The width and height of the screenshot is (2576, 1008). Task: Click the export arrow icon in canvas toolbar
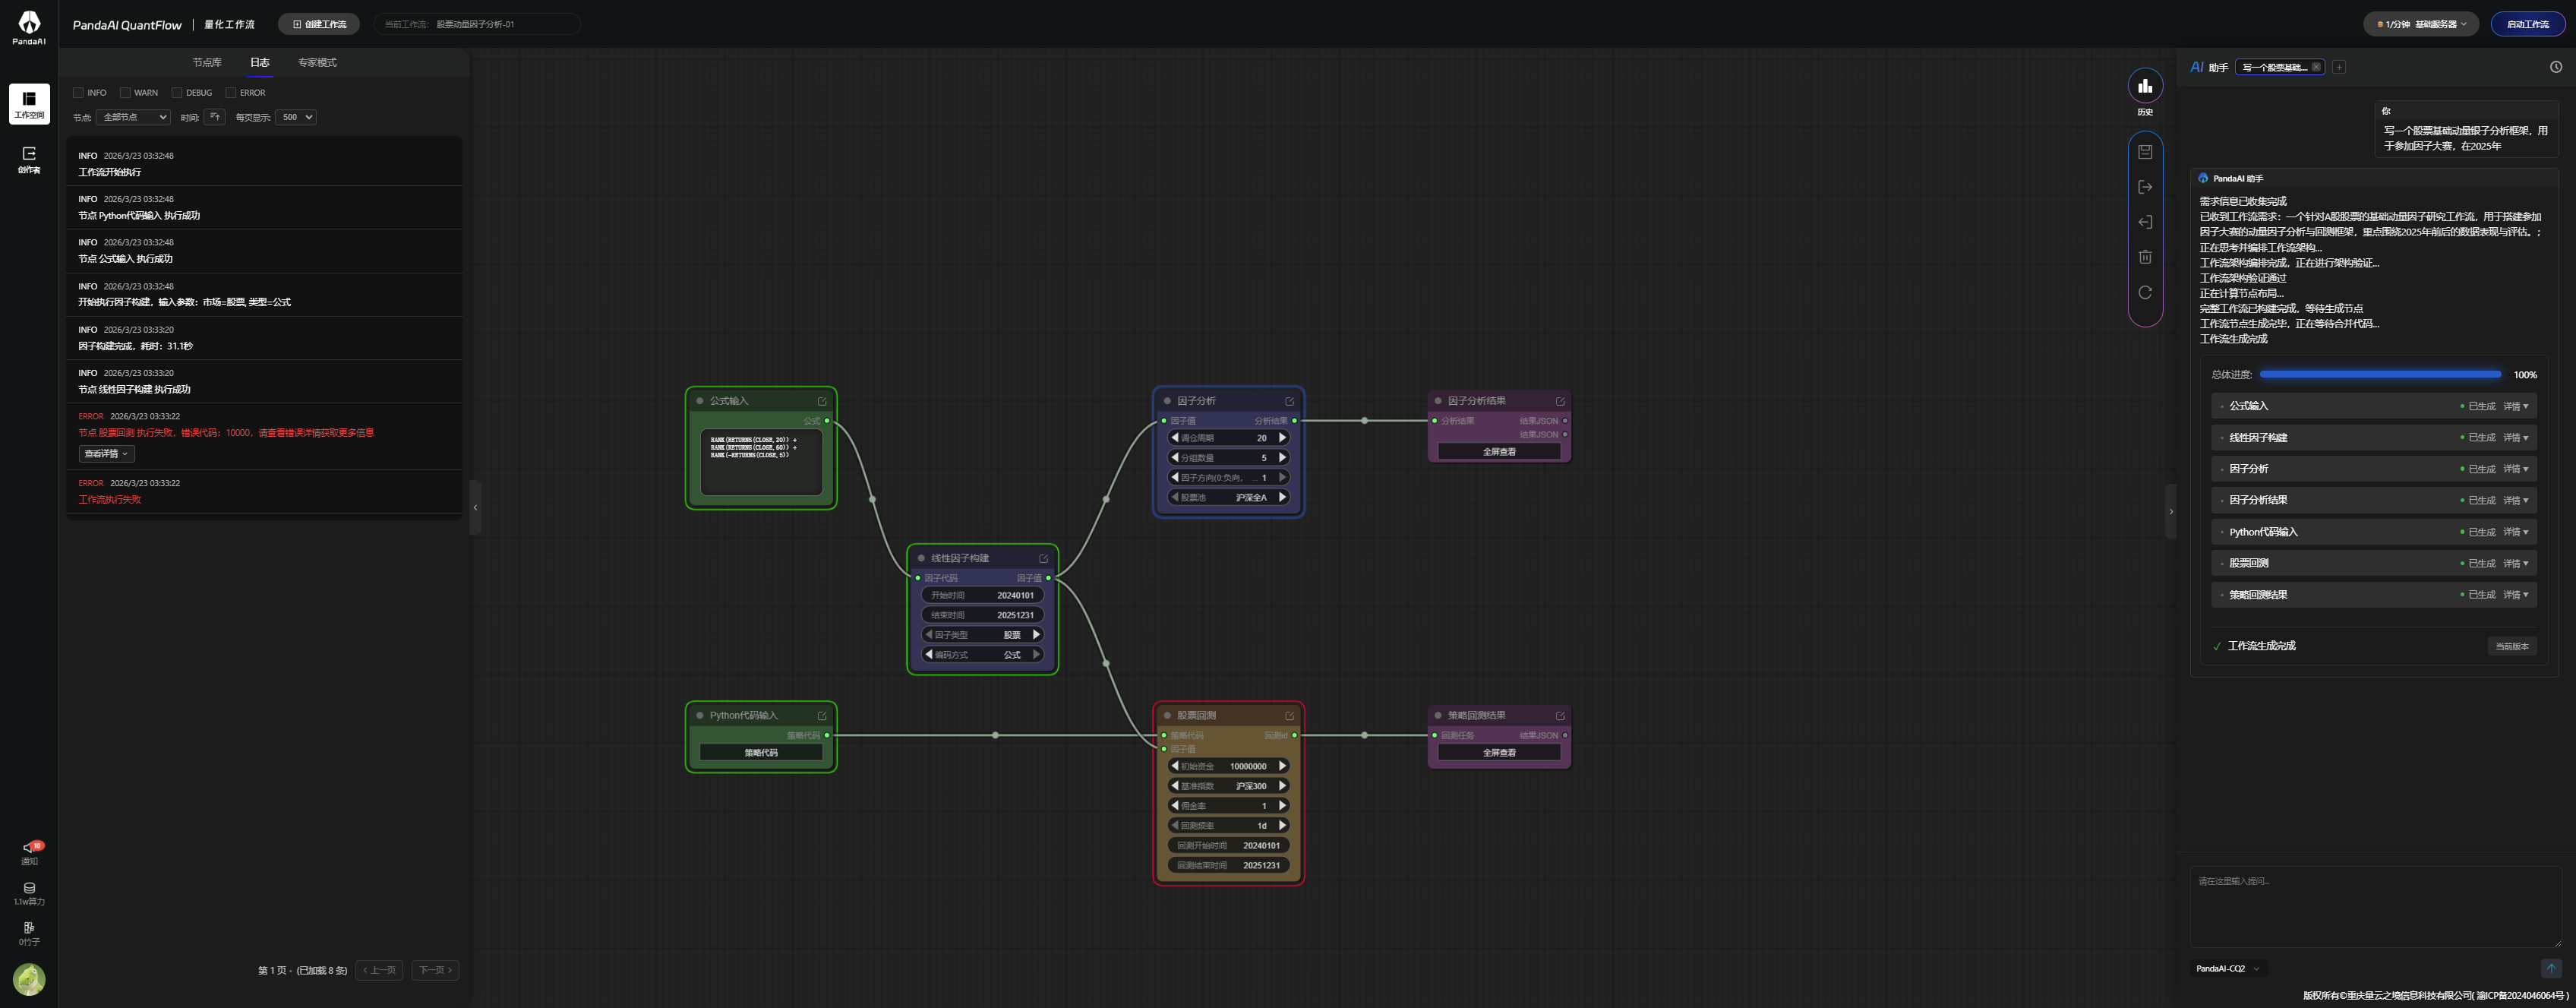pyautogui.click(x=2145, y=187)
